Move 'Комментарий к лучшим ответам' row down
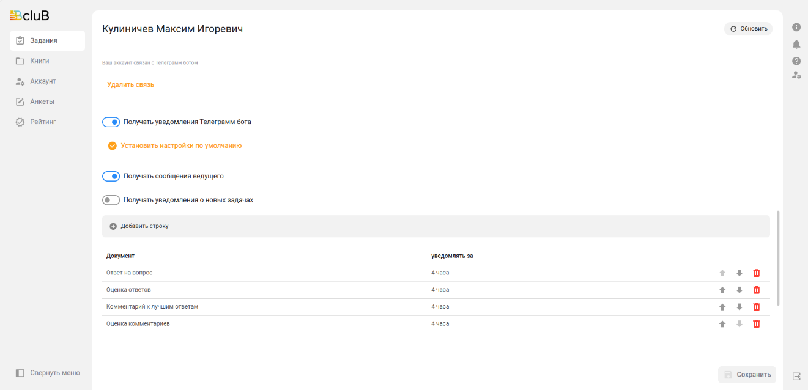The height and width of the screenshot is (390, 808). tap(739, 307)
